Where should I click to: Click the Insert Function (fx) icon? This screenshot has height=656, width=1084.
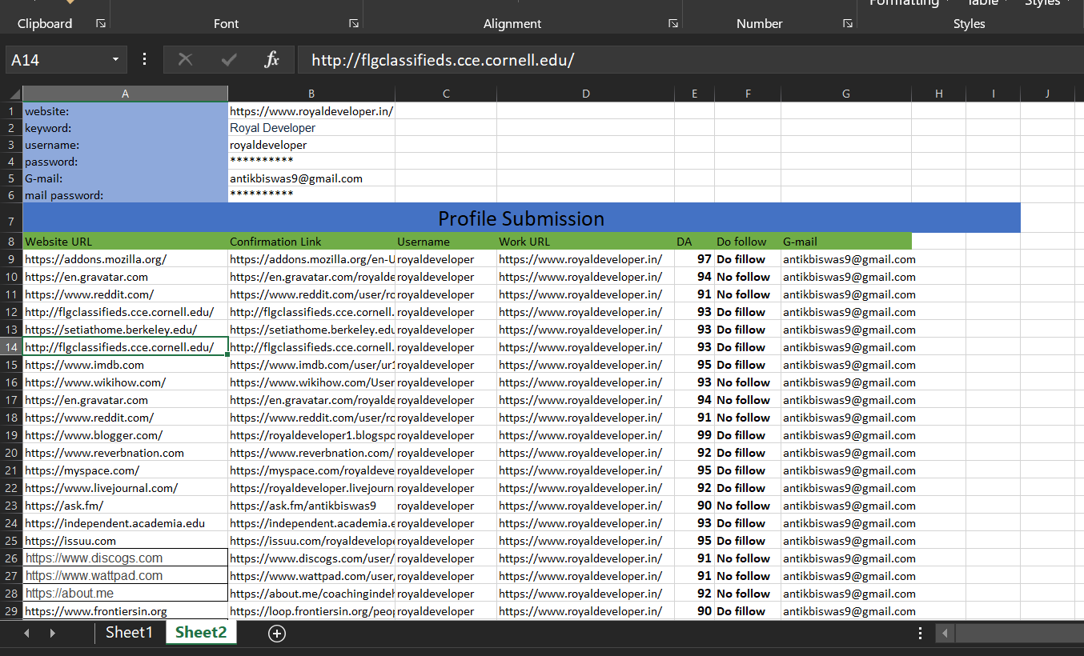[271, 59]
